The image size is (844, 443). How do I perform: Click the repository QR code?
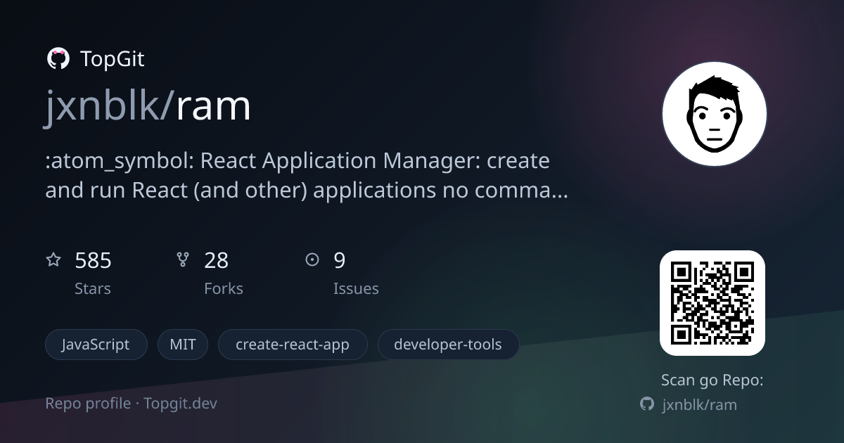[712, 303]
